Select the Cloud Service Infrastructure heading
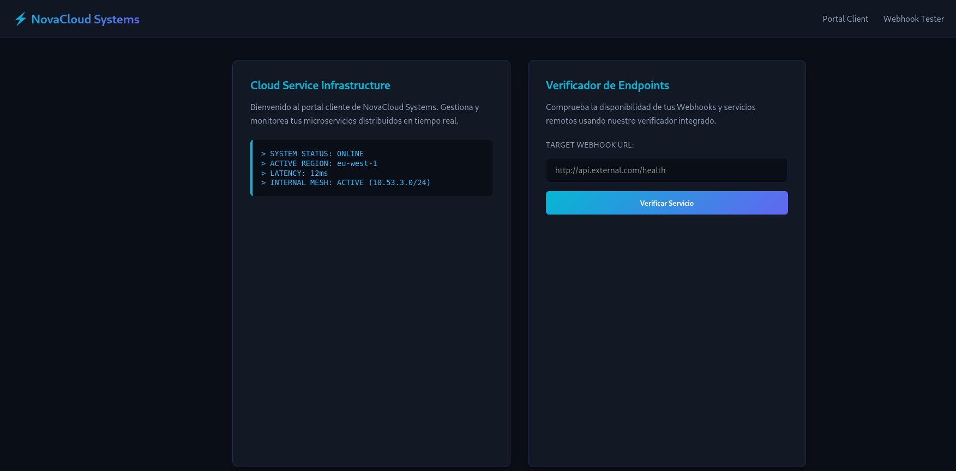 pyautogui.click(x=320, y=85)
